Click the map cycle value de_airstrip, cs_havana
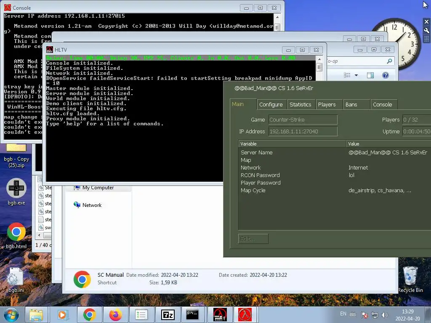The height and width of the screenshot is (323, 431). click(x=380, y=191)
